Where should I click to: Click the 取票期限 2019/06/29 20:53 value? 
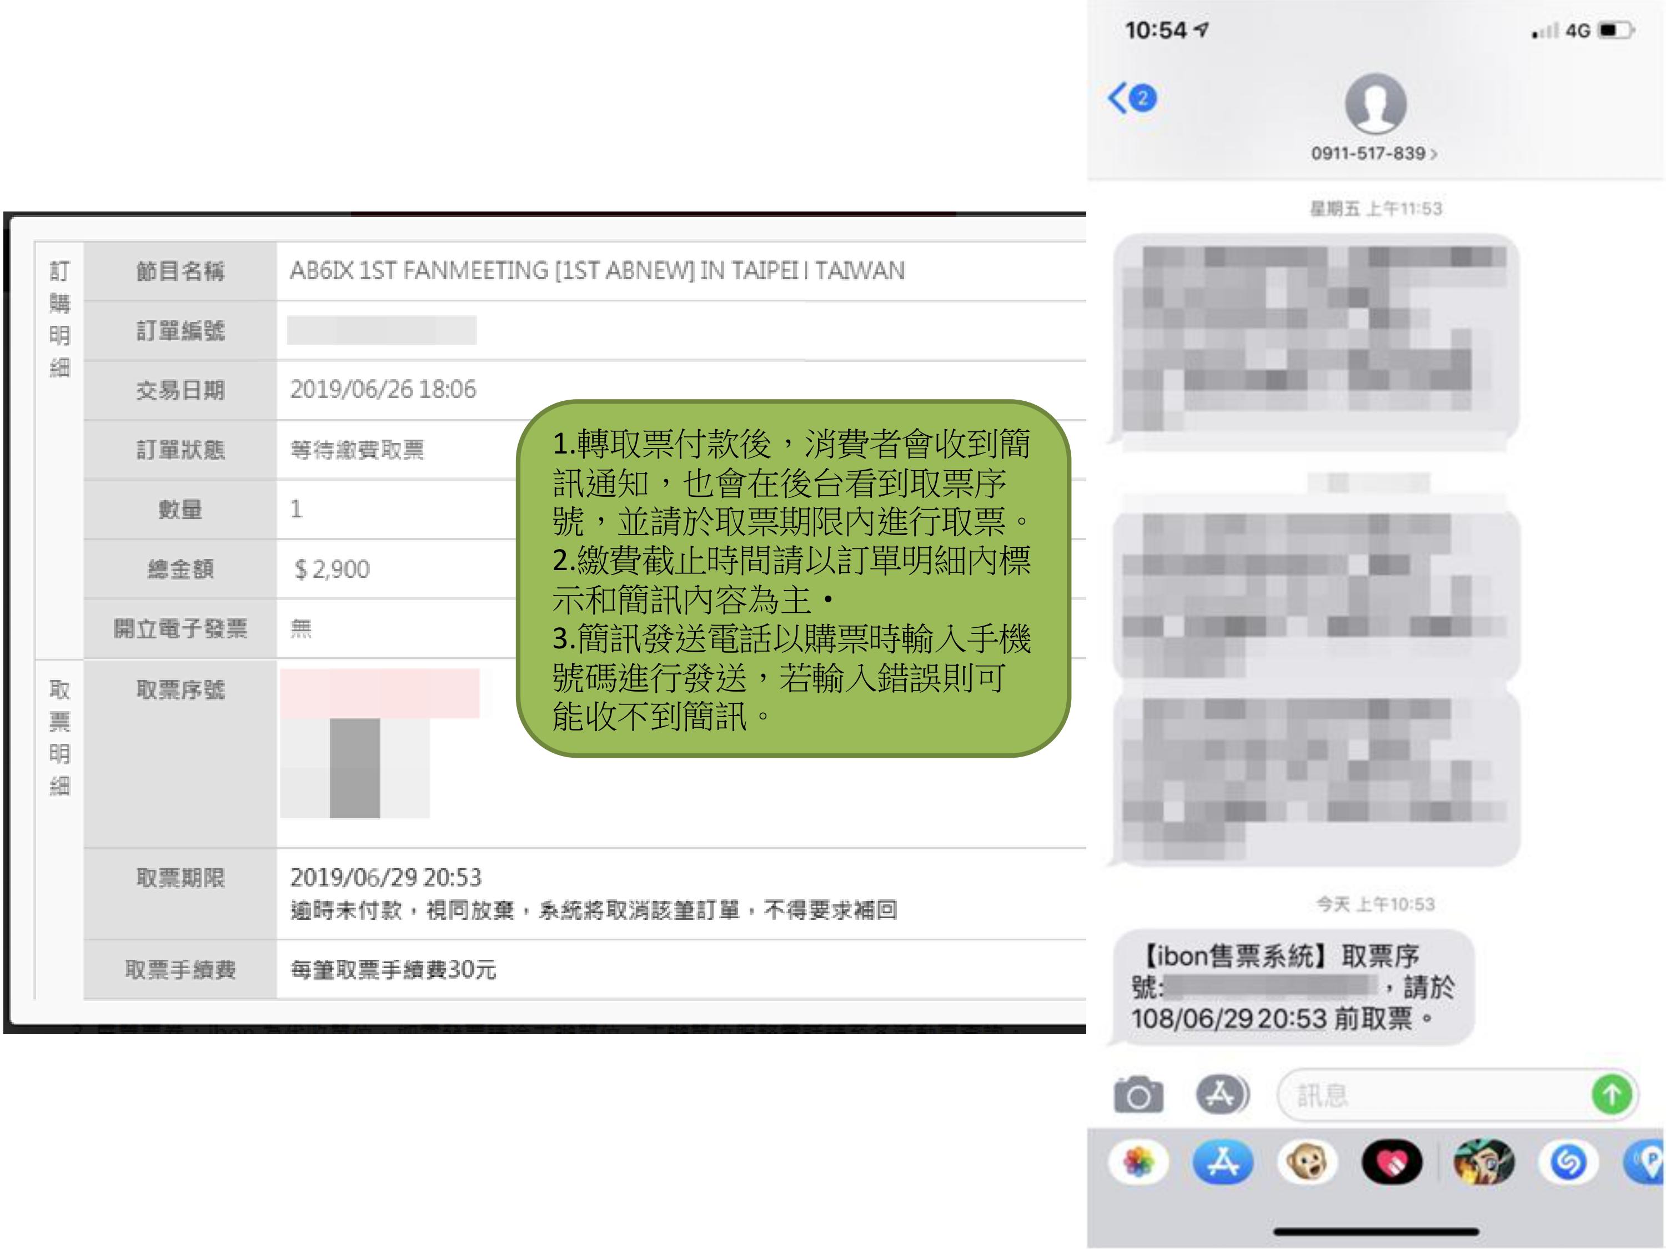tap(385, 877)
